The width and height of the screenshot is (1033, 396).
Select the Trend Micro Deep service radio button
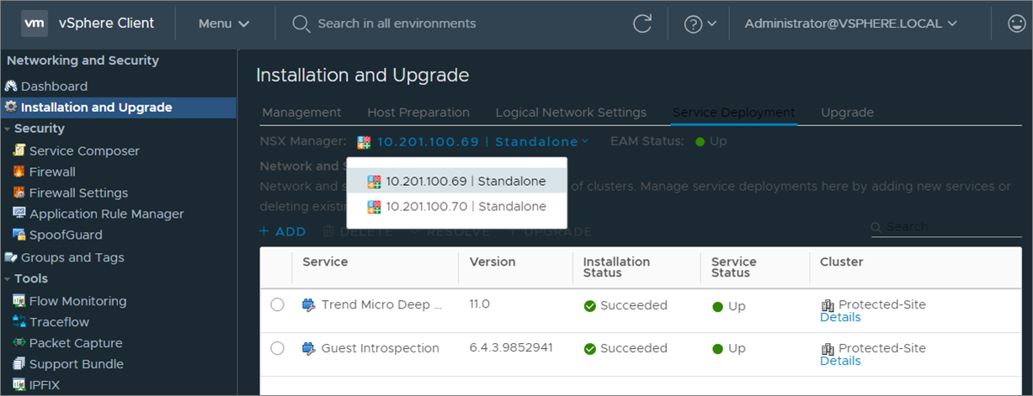tap(277, 305)
